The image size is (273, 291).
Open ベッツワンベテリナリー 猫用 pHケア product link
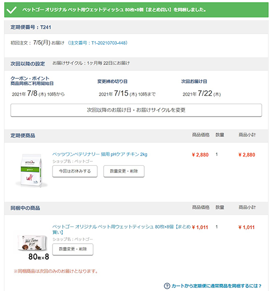100,155
